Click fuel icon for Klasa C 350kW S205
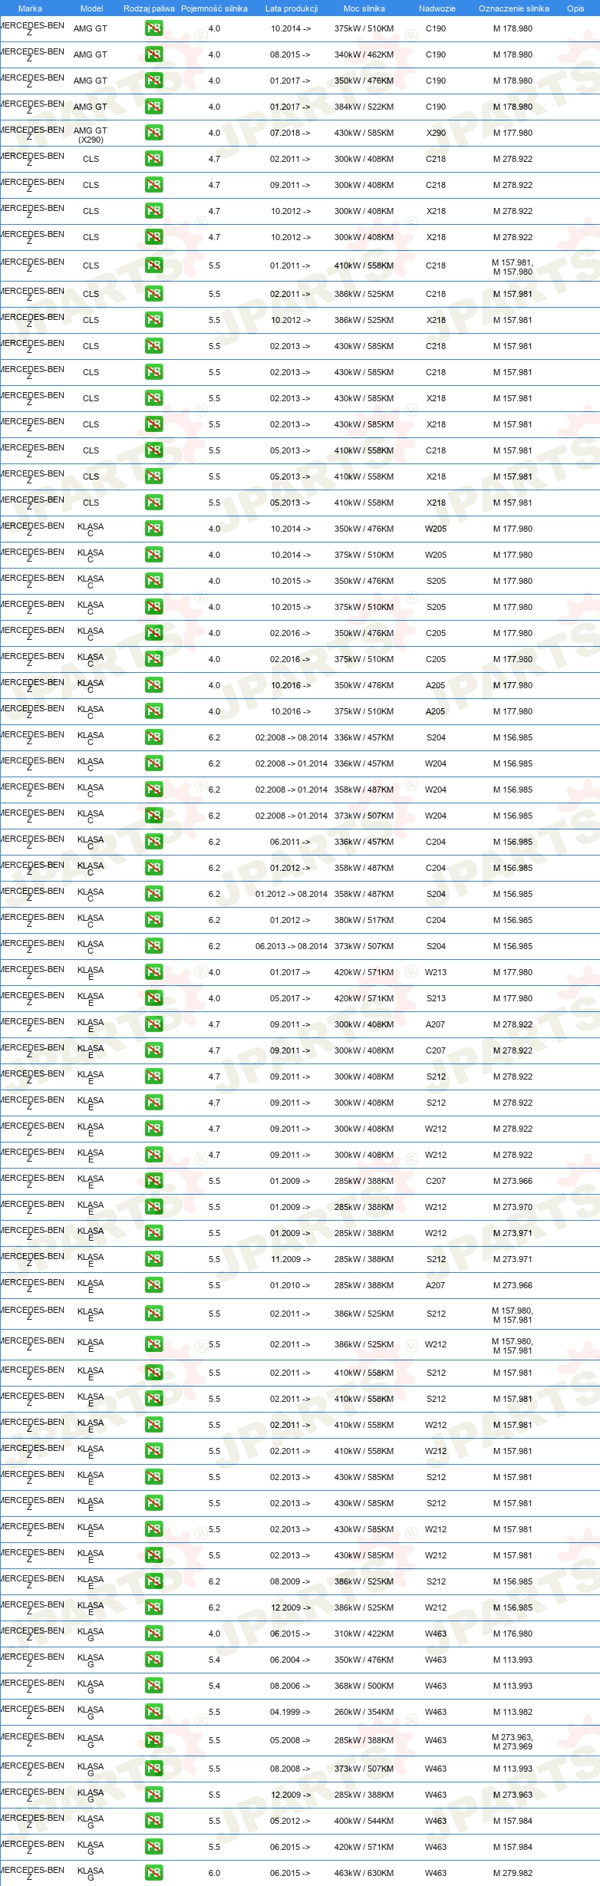The image size is (600, 1886). click(153, 581)
